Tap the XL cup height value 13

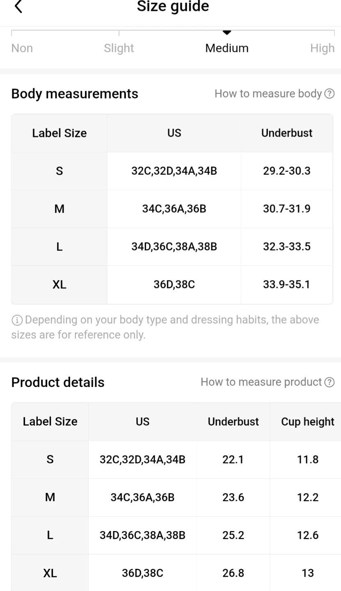coord(307,573)
